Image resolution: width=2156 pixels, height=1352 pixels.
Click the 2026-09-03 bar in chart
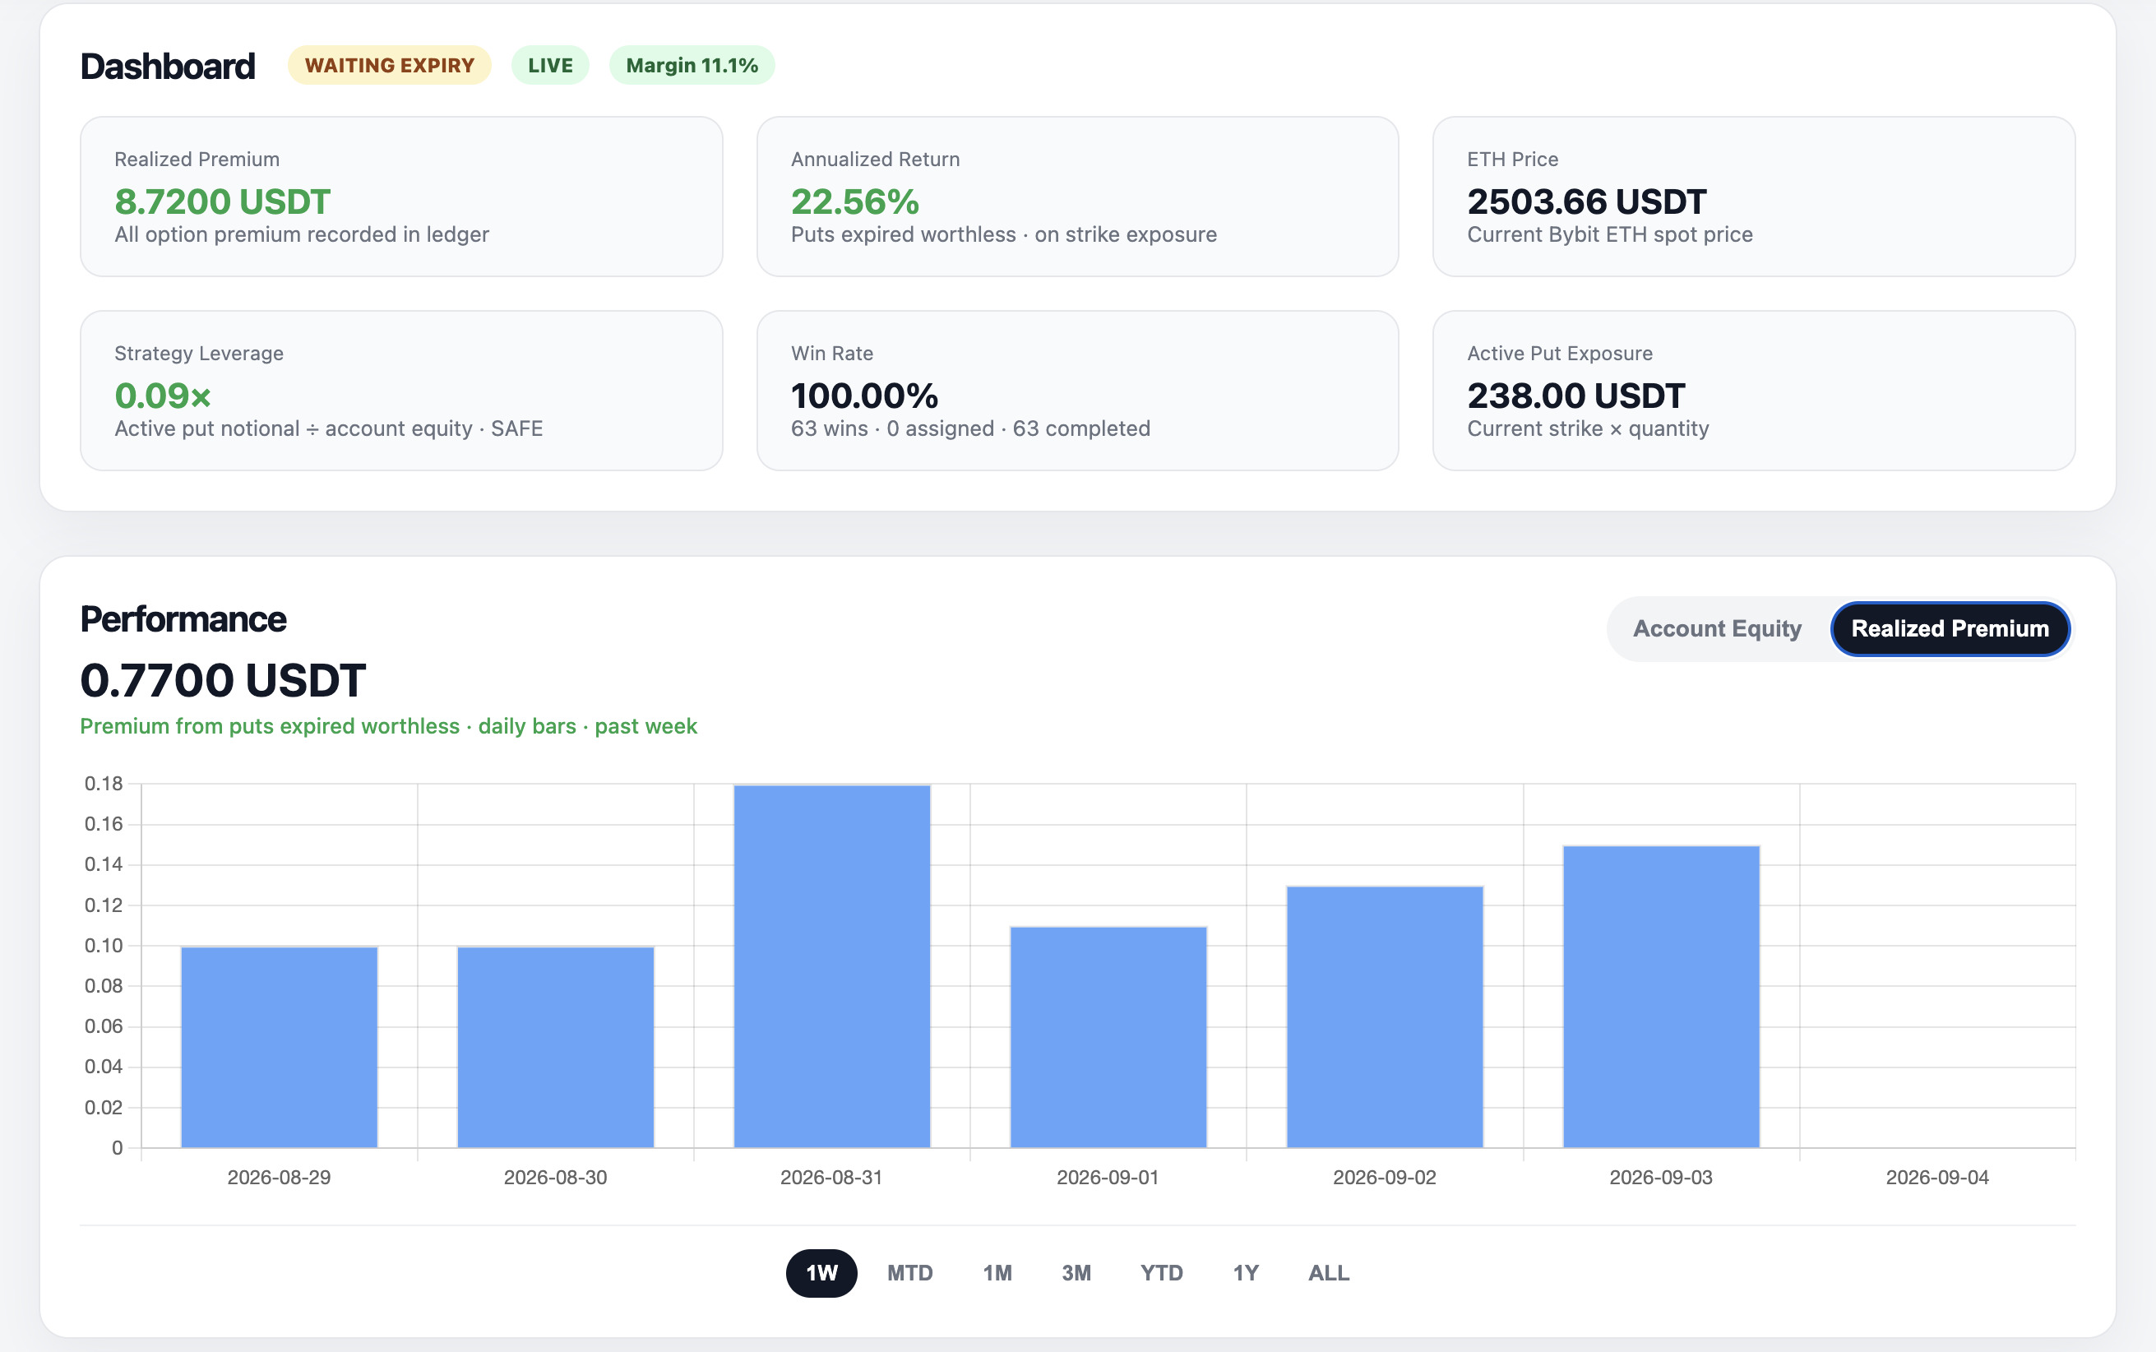[x=1661, y=996]
